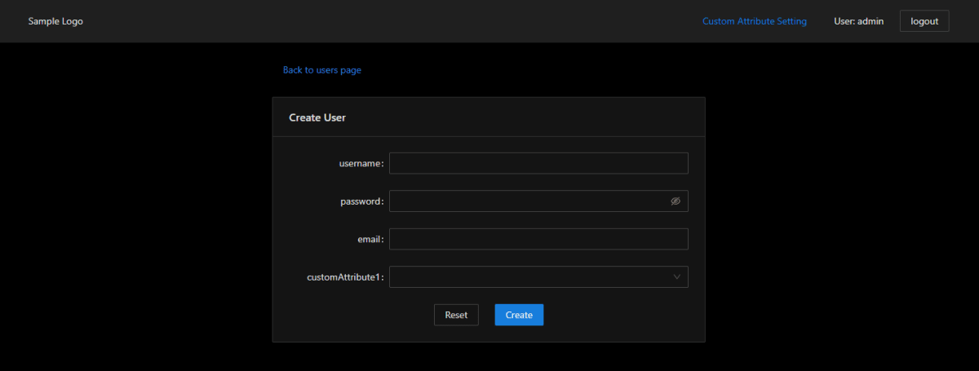Click the "User: admin" text
The height and width of the screenshot is (371, 979).
point(859,21)
